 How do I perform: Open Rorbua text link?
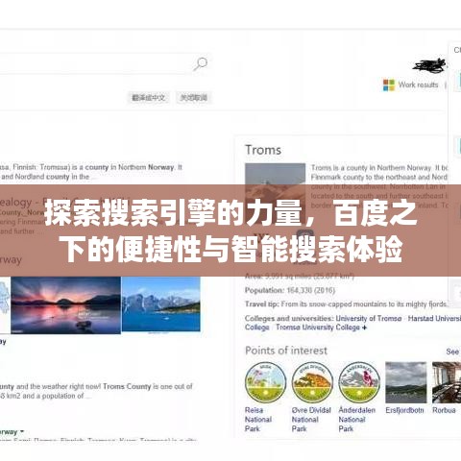pos(444,410)
